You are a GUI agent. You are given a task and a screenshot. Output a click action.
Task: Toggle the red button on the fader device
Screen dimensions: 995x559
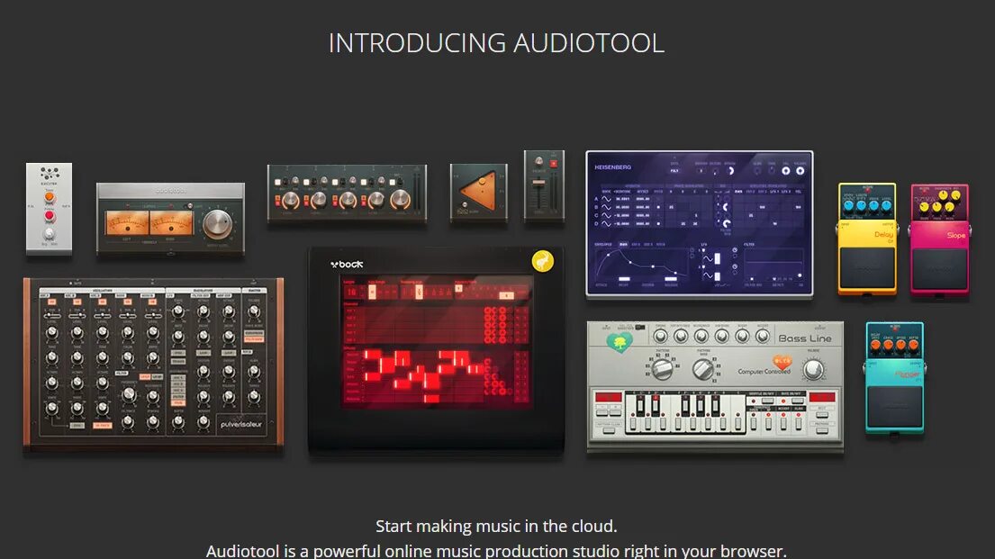click(x=554, y=163)
